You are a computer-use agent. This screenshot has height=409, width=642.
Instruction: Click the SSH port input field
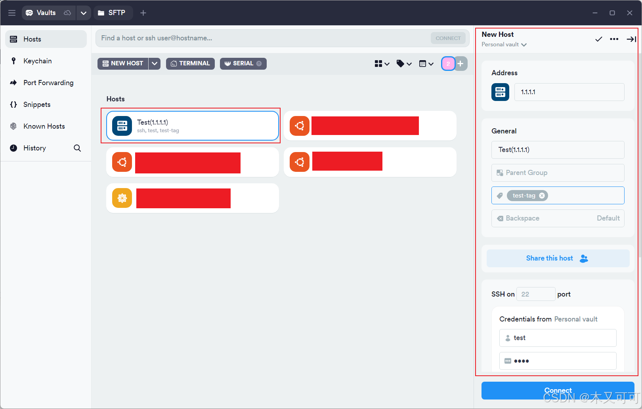tap(535, 294)
